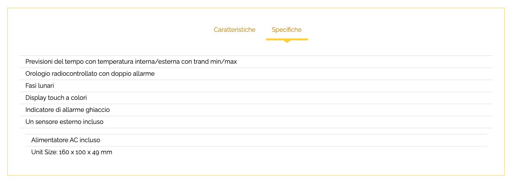Click the yellow underline beneath Specifiche
This screenshot has height=183, width=517.
287,39
